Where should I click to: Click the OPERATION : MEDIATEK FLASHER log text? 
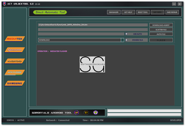tap(52, 51)
